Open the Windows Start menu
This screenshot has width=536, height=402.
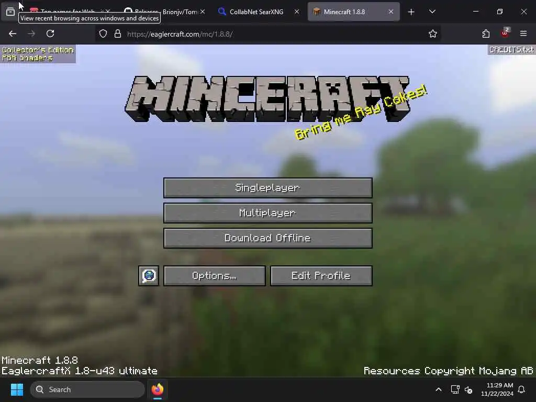[17, 389]
